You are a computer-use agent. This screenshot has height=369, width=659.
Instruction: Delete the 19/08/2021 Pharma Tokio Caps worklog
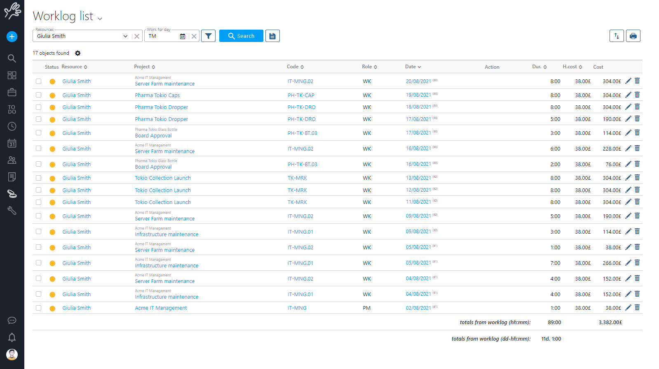(637, 95)
